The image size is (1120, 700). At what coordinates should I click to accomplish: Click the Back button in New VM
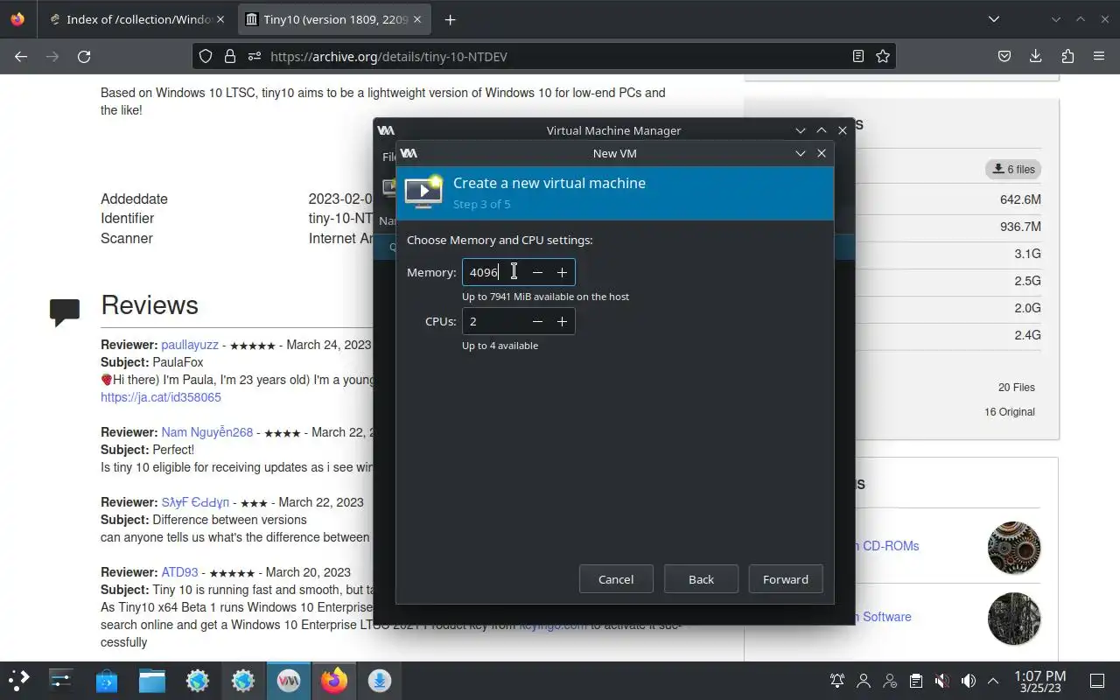click(x=701, y=579)
